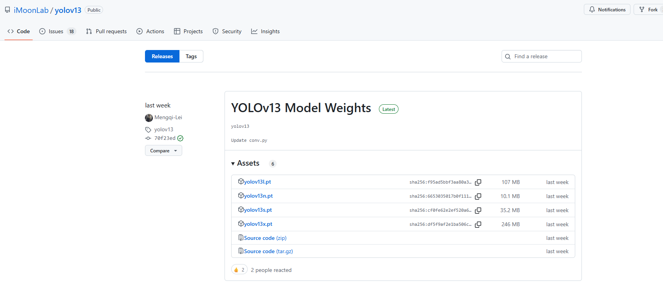Click the Public visibility label
This screenshot has width=663, height=293.
94,10
